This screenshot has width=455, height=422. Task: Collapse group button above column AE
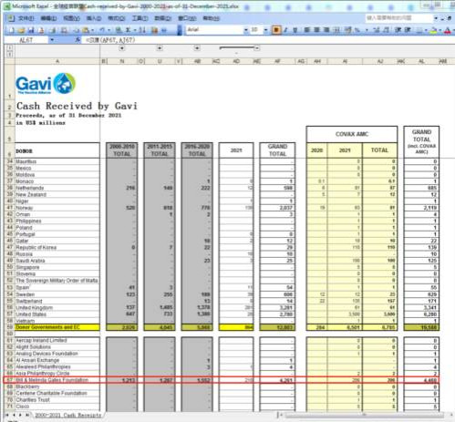[257, 48]
